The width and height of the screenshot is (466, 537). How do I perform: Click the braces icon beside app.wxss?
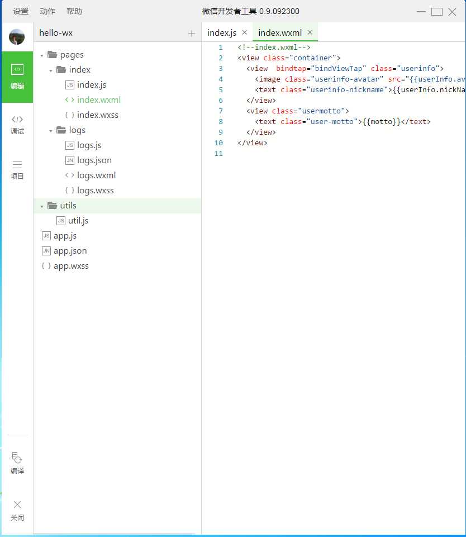pos(46,266)
